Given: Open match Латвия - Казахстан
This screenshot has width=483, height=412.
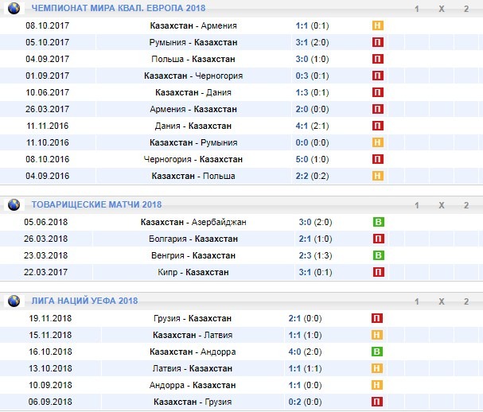Looking at the screenshot, I should 193,368.
